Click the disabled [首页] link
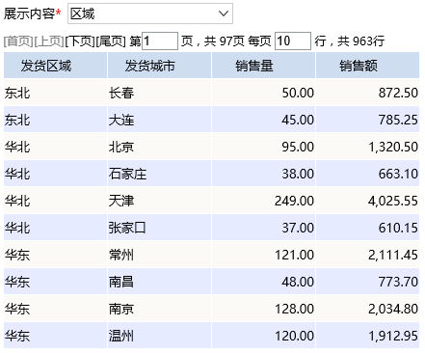Viewport: 425px width, 353px height. pyautogui.click(x=18, y=41)
